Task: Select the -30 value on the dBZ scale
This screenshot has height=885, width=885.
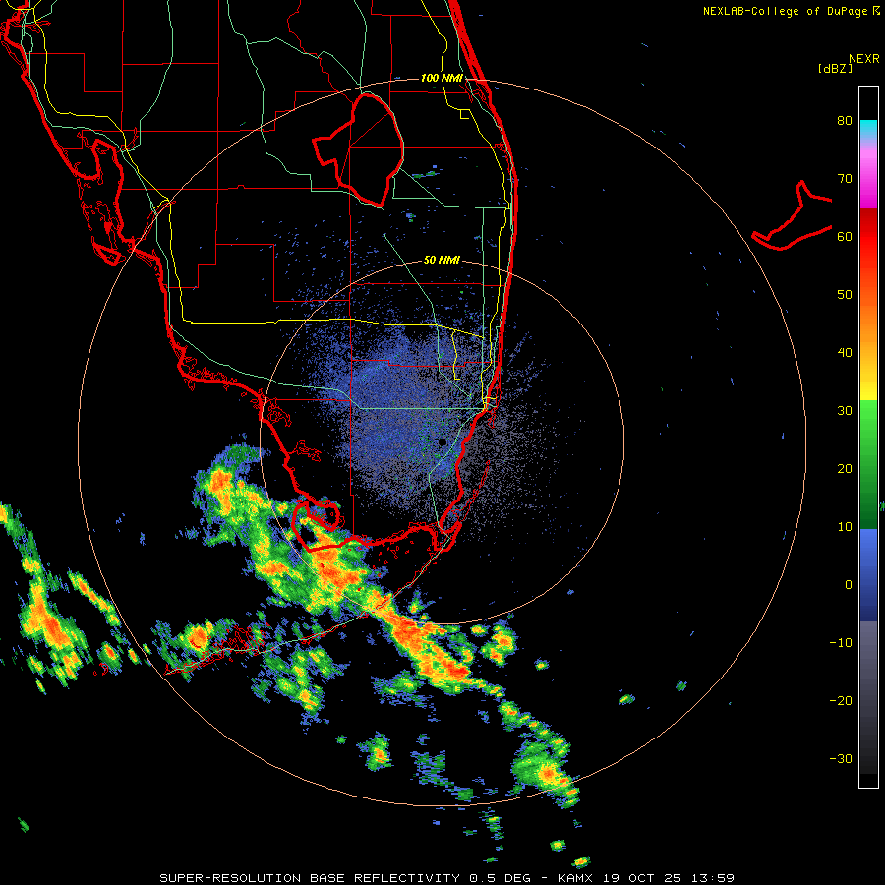Action: pos(841,759)
